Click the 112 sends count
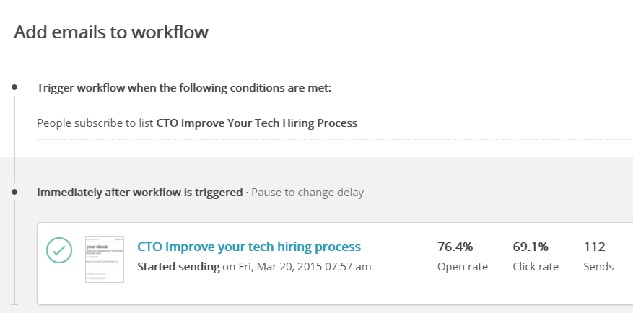The height and width of the screenshot is (313, 633). click(x=594, y=247)
